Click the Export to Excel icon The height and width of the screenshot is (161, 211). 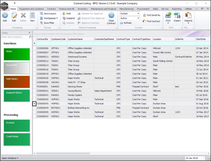[177, 16]
